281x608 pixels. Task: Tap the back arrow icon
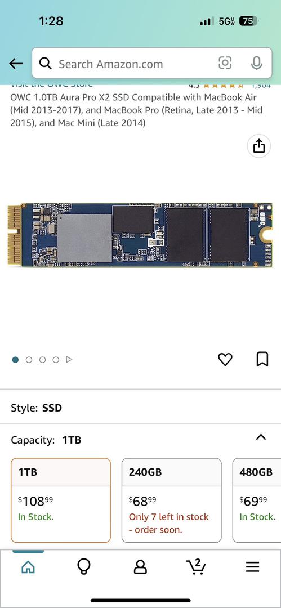tap(16, 64)
